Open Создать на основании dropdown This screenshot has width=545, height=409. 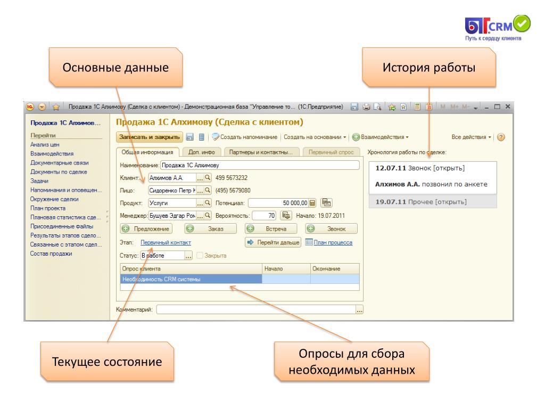315,137
